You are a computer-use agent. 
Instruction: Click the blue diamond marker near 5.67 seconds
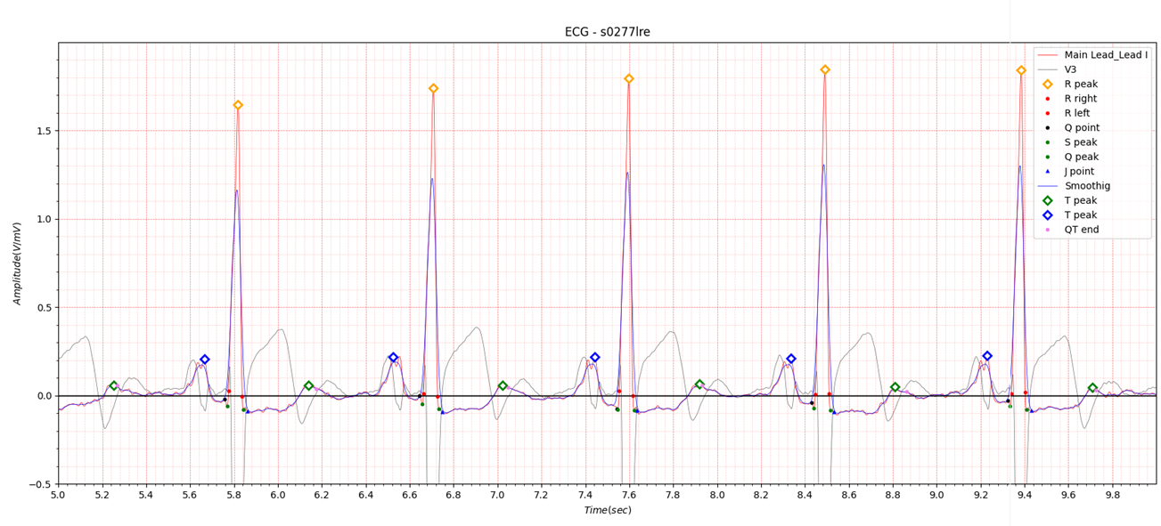click(x=205, y=360)
